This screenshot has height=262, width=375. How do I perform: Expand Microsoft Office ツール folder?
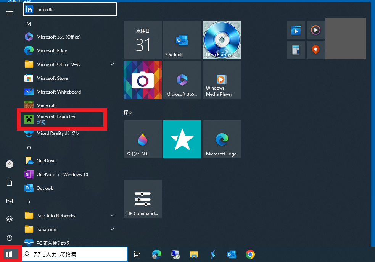pyautogui.click(x=112, y=65)
